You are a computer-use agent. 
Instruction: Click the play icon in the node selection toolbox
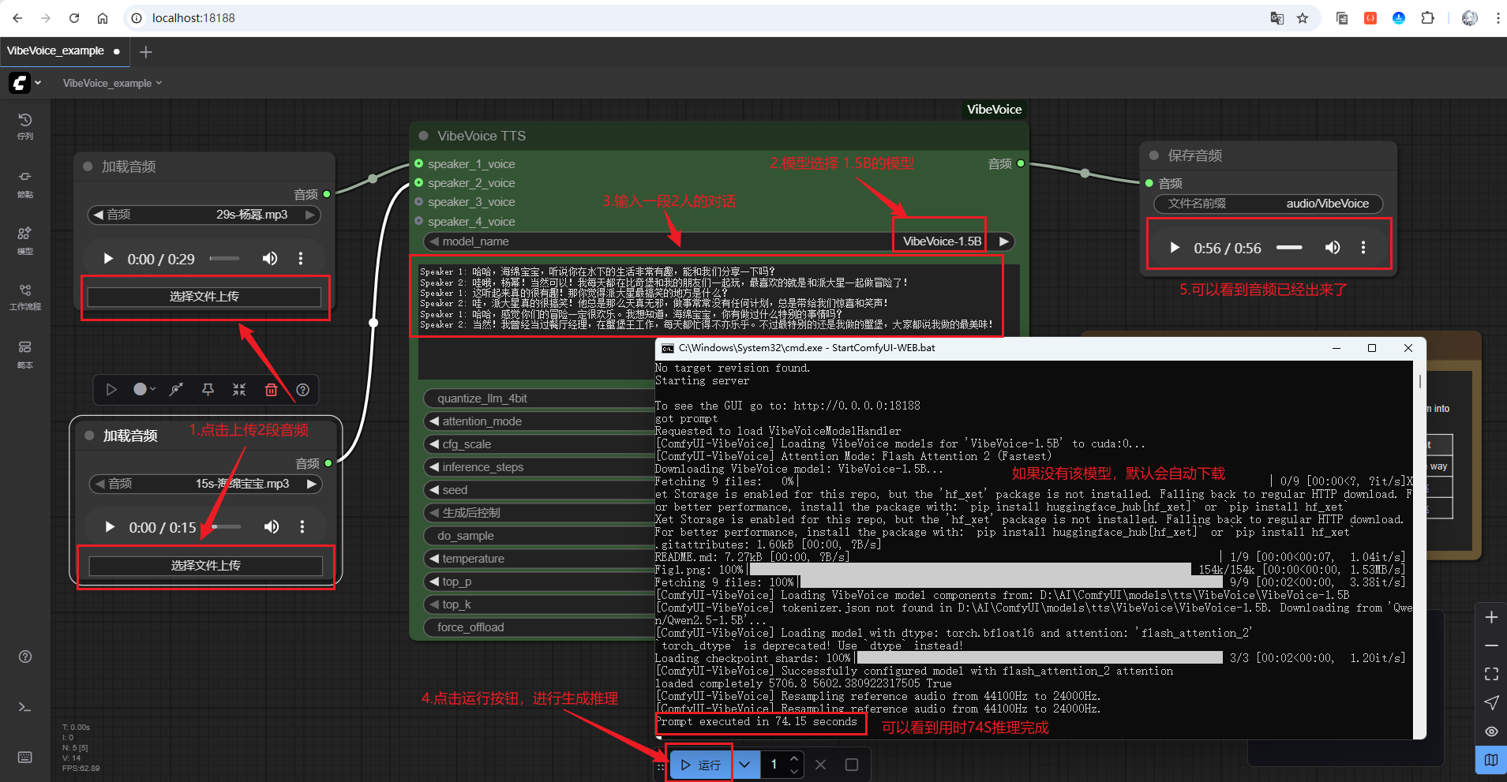[111, 389]
